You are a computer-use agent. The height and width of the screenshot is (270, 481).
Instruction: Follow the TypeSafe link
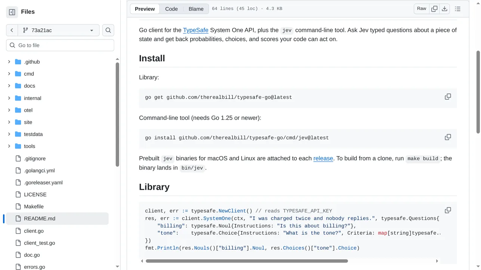click(x=195, y=30)
